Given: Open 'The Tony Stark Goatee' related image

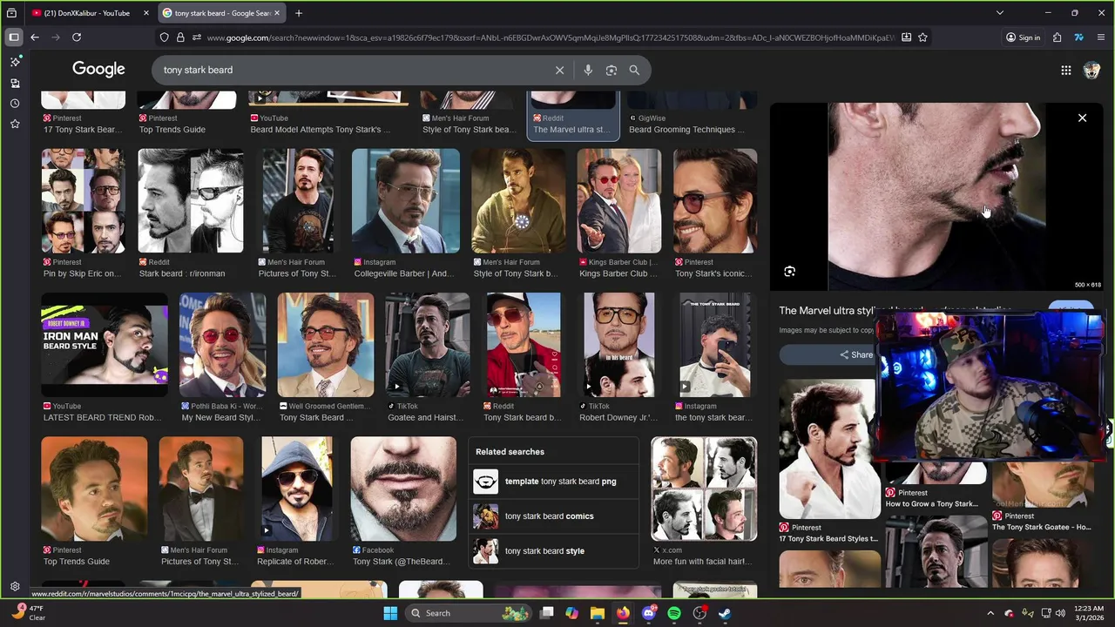Looking at the screenshot, I should (1043, 484).
